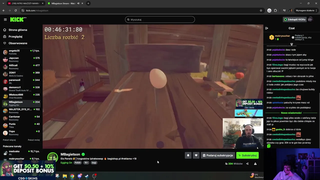The width and height of the screenshot is (320, 180).
Task: Open Chrome menu via Wymagane działanie button
Action: pyautogui.click(x=306, y=10)
